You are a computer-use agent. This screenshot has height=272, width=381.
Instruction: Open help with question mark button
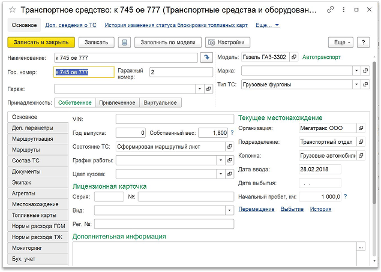coord(363,42)
